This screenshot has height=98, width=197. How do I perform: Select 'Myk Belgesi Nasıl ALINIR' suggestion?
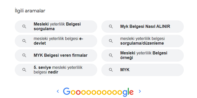pos(143,27)
